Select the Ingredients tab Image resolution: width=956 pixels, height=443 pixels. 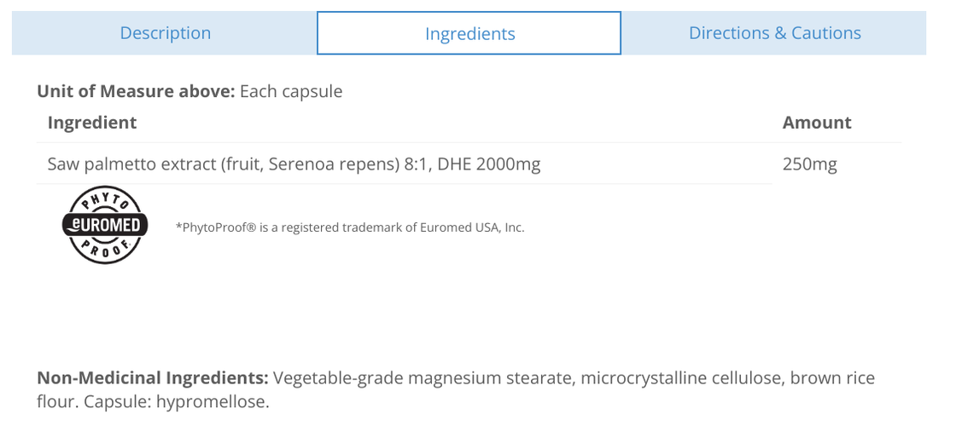(469, 34)
